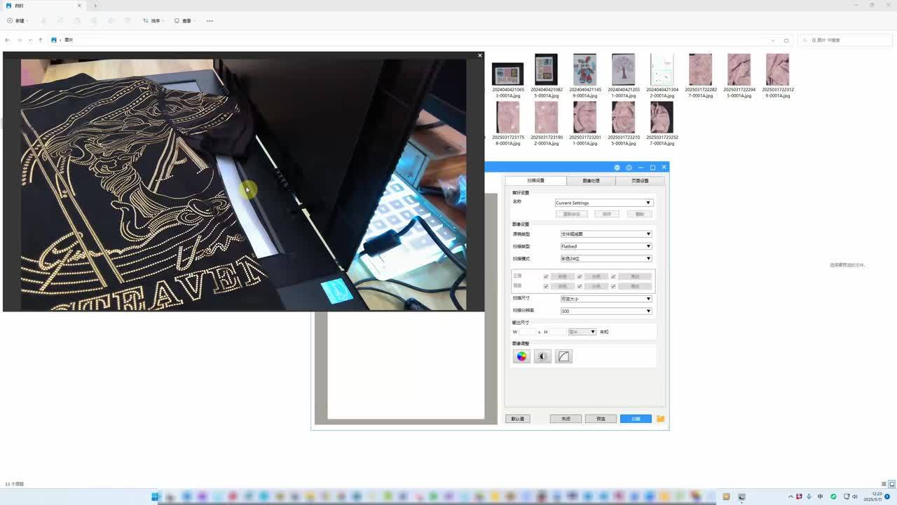897x505 pixels.
Task: Toggle the second checkbox in back-side row
Action: (580, 286)
